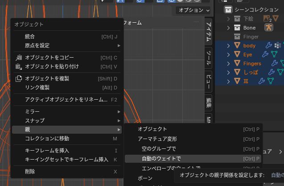Expand the Eye object tree

coord(228,55)
